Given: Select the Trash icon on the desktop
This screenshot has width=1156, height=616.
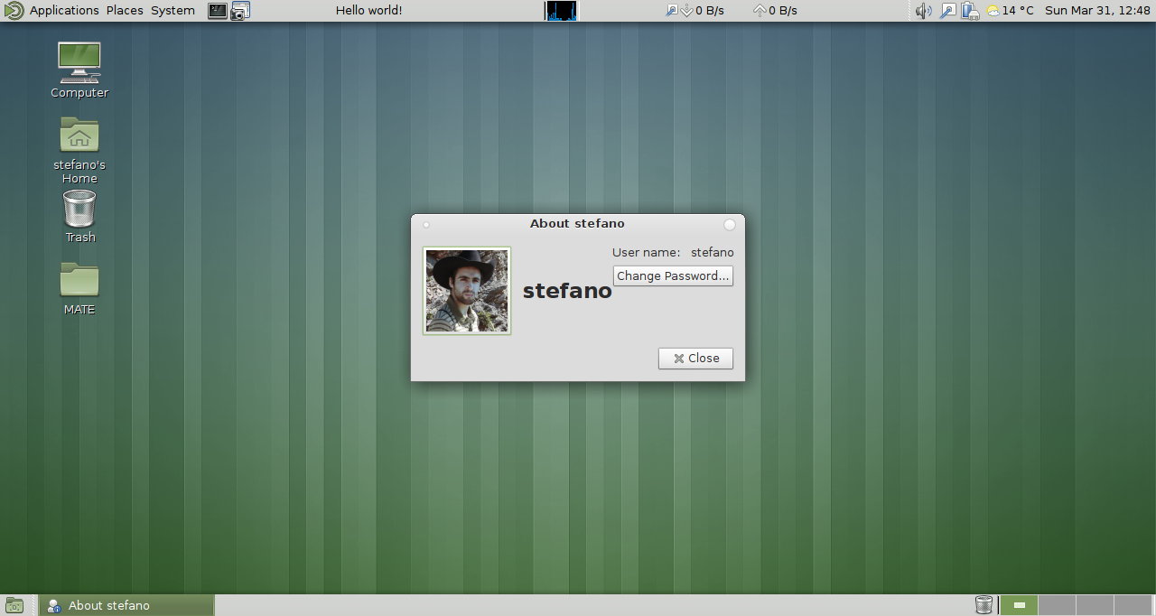Looking at the screenshot, I should 79,210.
